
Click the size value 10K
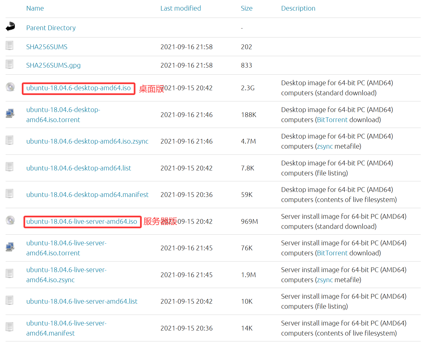click(x=247, y=301)
